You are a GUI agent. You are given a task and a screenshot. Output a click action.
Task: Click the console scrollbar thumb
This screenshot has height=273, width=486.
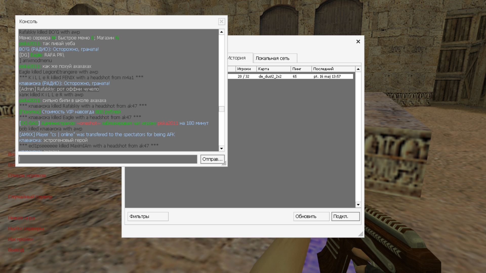(x=221, y=109)
